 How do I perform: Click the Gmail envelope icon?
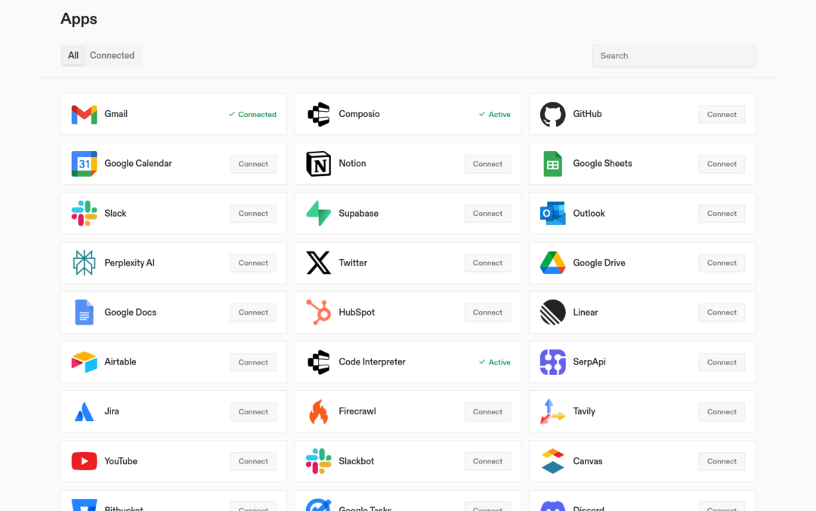coord(84,115)
